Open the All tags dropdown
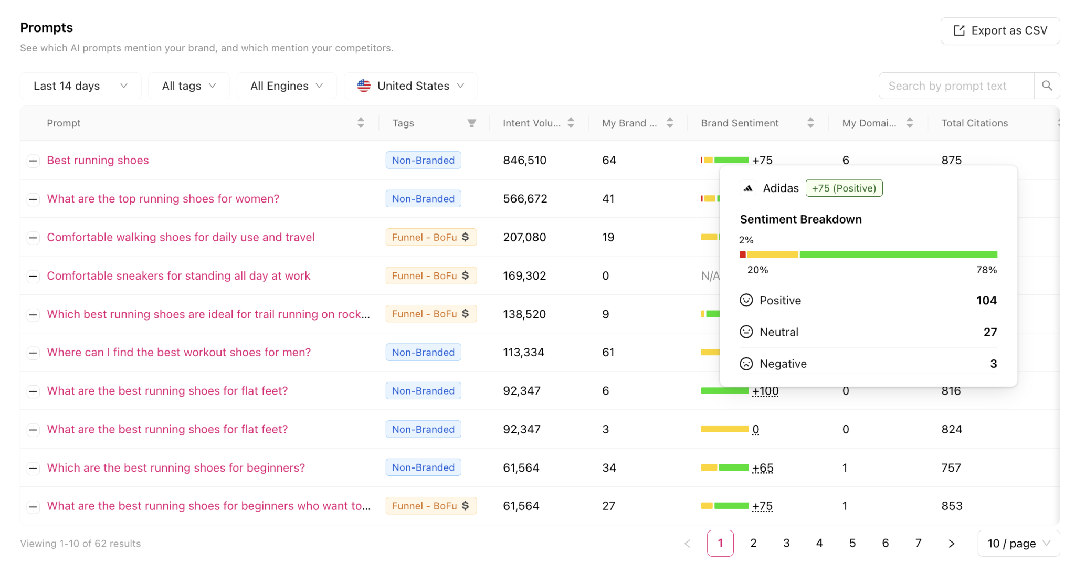Image resolution: width=1075 pixels, height=574 pixels. [x=189, y=86]
